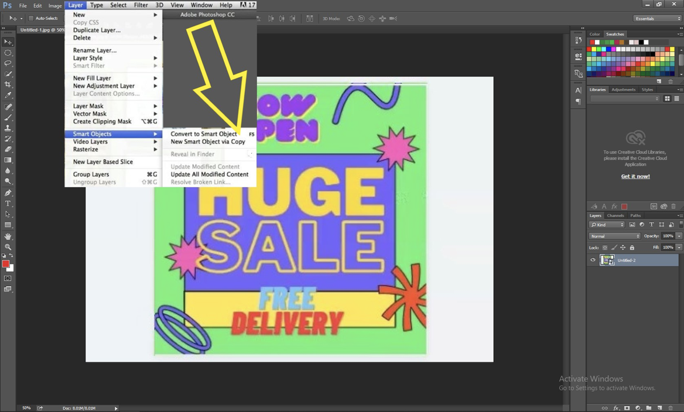The image size is (684, 412).
Task: Open the History panel icon
Action: (x=579, y=40)
